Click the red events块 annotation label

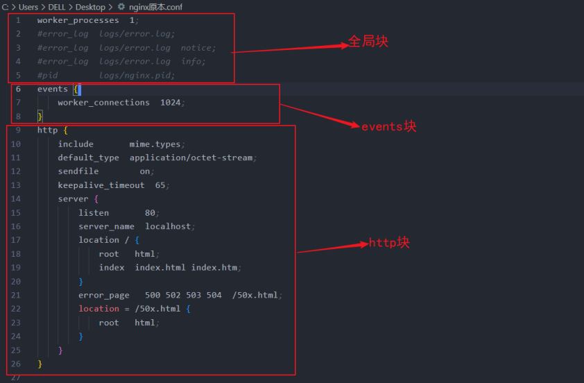point(388,126)
